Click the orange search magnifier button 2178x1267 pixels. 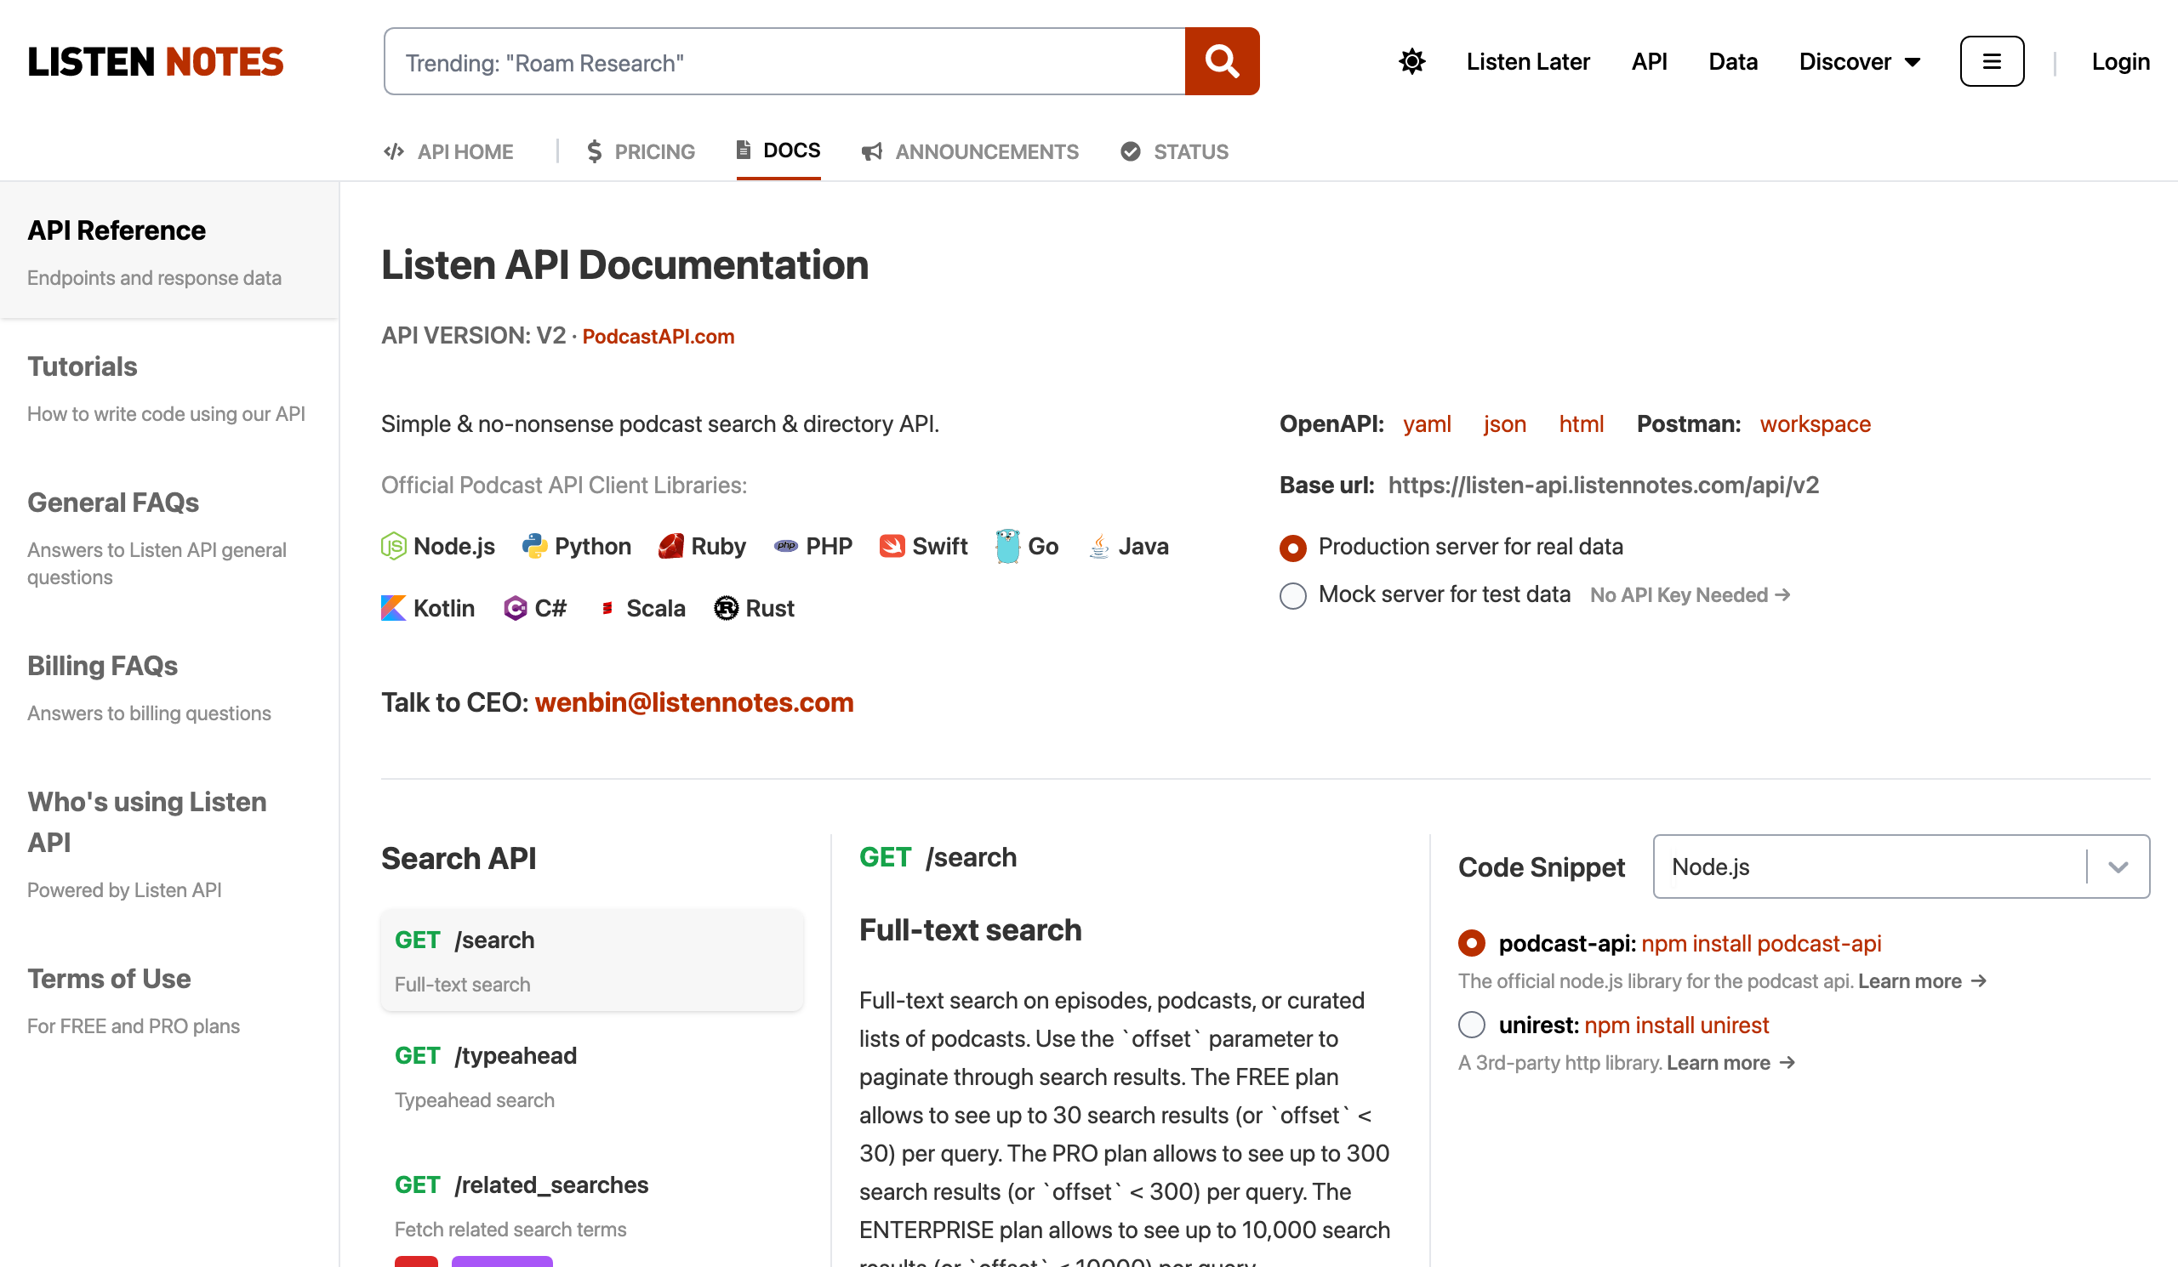[1221, 61]
